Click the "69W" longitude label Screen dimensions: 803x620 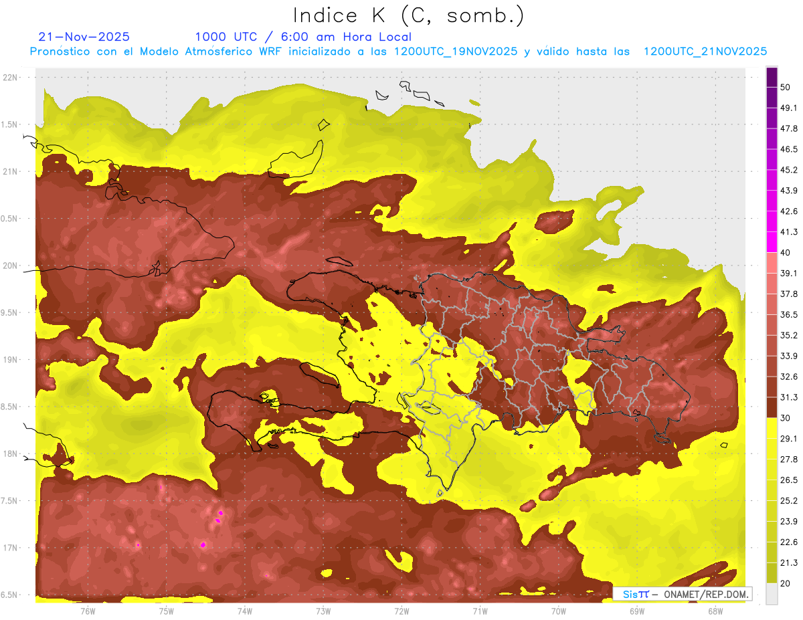[637, 610]
